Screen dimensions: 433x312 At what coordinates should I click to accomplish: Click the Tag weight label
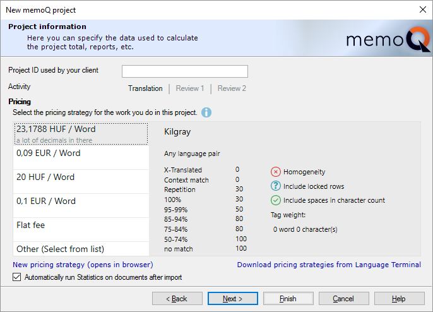288,215
